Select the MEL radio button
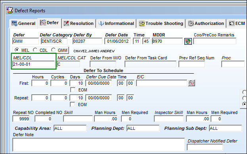Image resolution: width=247 pixels, height=154 pixels. coord(17,50)
